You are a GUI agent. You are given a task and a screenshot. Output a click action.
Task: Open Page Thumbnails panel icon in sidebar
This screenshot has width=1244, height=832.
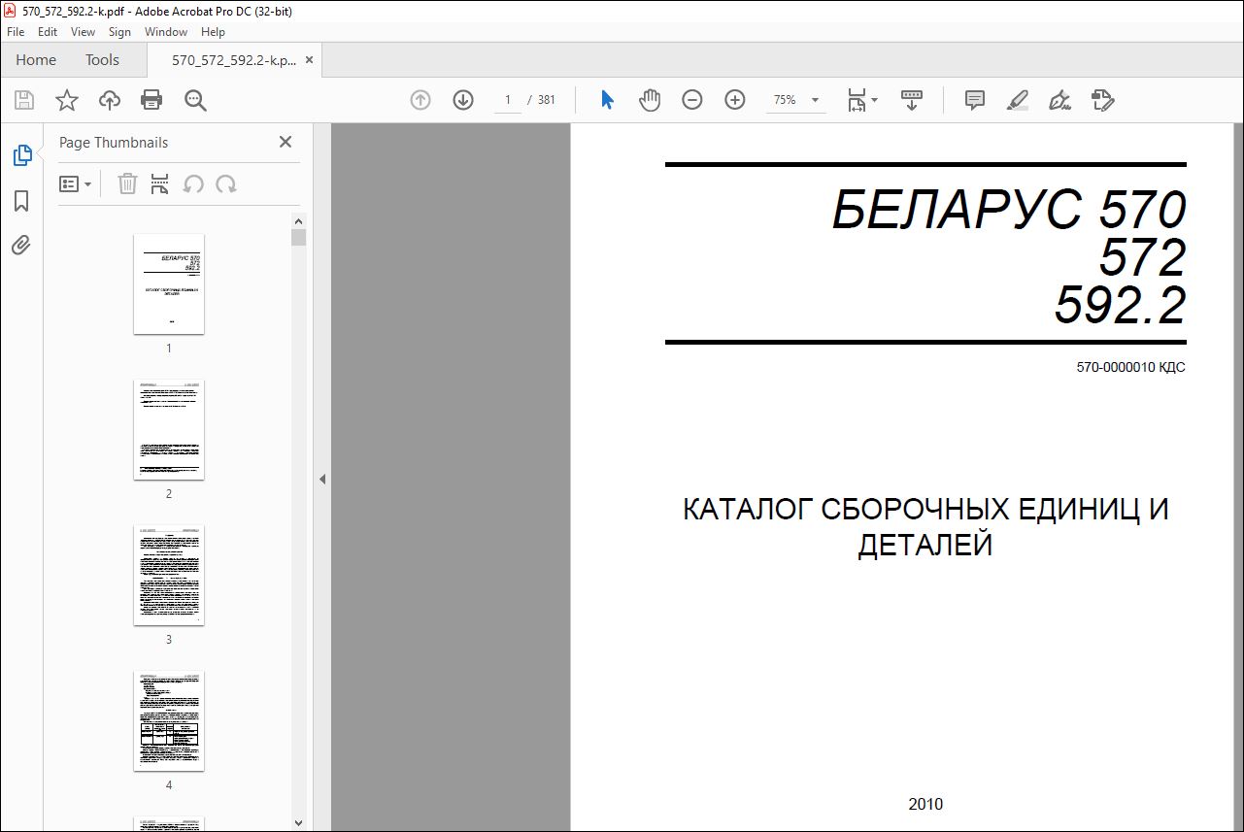[x=21, y=155]
